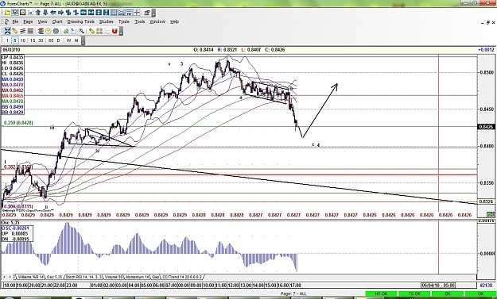This screenshot has height=299, width=497.
Task: Switch to the Williams %R 14 tab
Action: [x=30, y=277]
